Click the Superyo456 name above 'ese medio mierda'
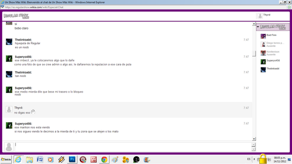292x164 pixels. tap(23, 88)
